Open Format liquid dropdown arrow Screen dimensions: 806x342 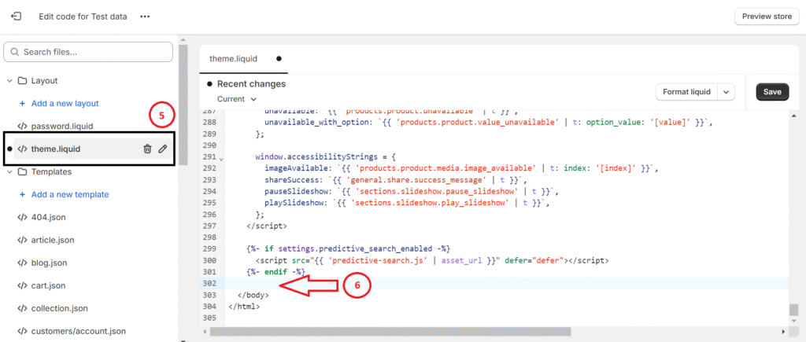click(725, 92)
